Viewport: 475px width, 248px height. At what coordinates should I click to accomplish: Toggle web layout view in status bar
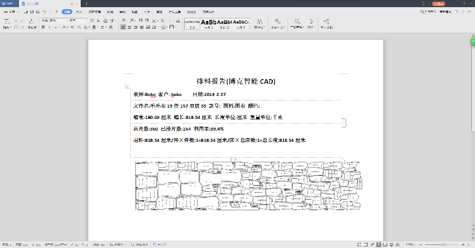pos(392,244)
